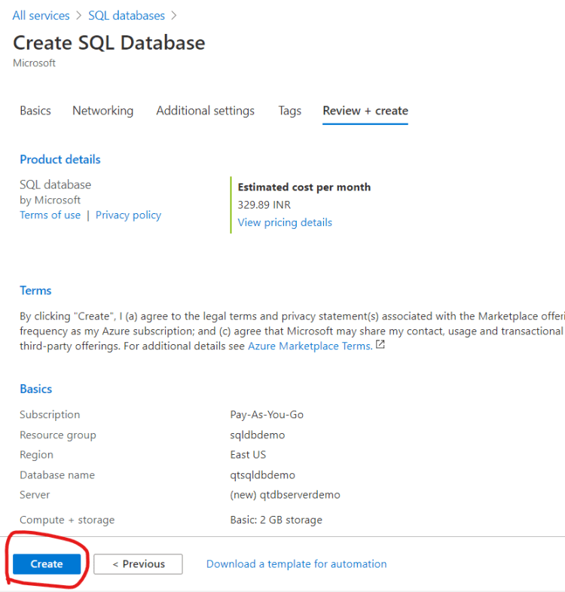Click the blue Create button
This screenshot has height=592, width=565.
coord(47,563)
